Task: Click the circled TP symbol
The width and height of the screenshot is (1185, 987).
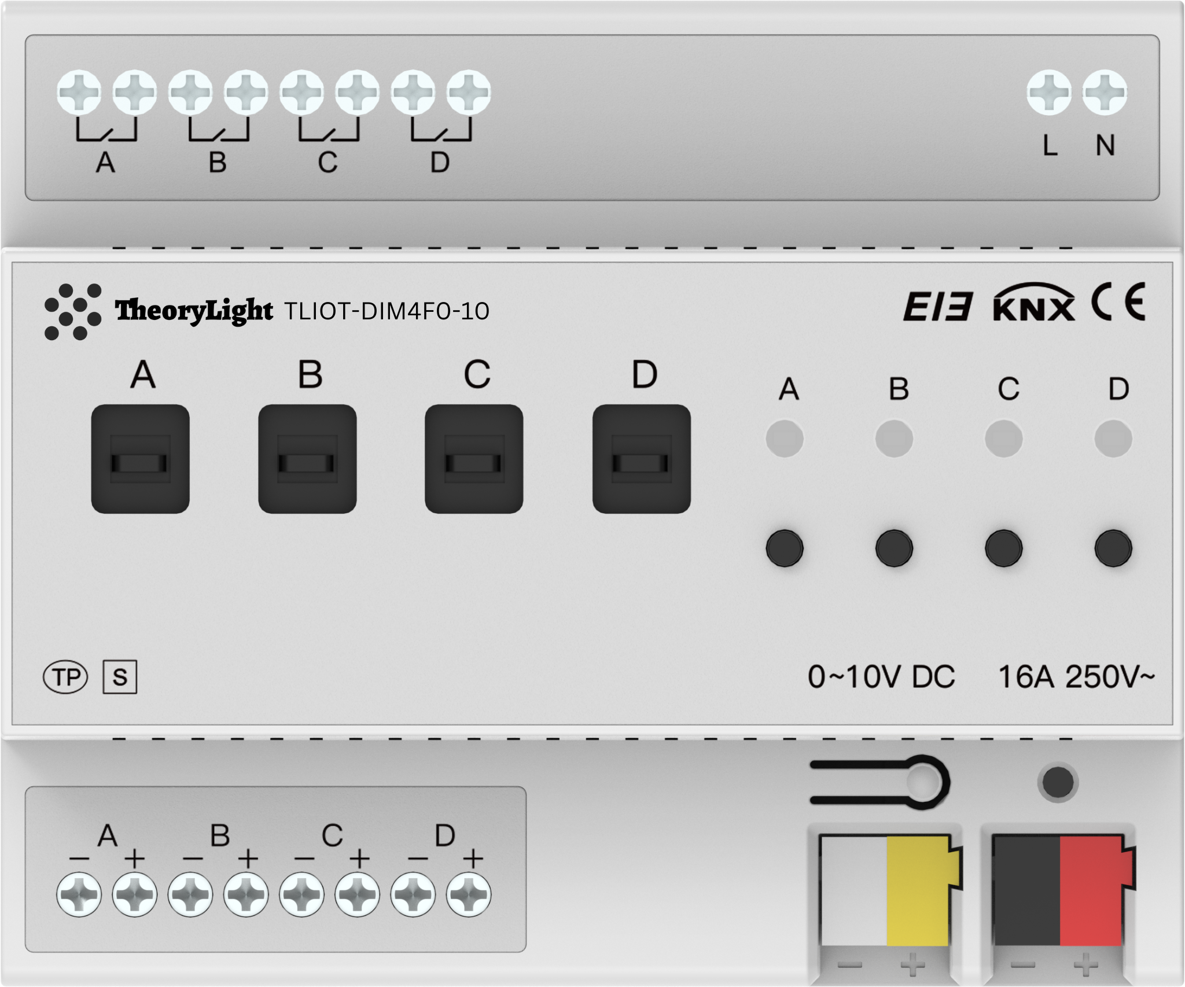Action: [x=65, y=677]
